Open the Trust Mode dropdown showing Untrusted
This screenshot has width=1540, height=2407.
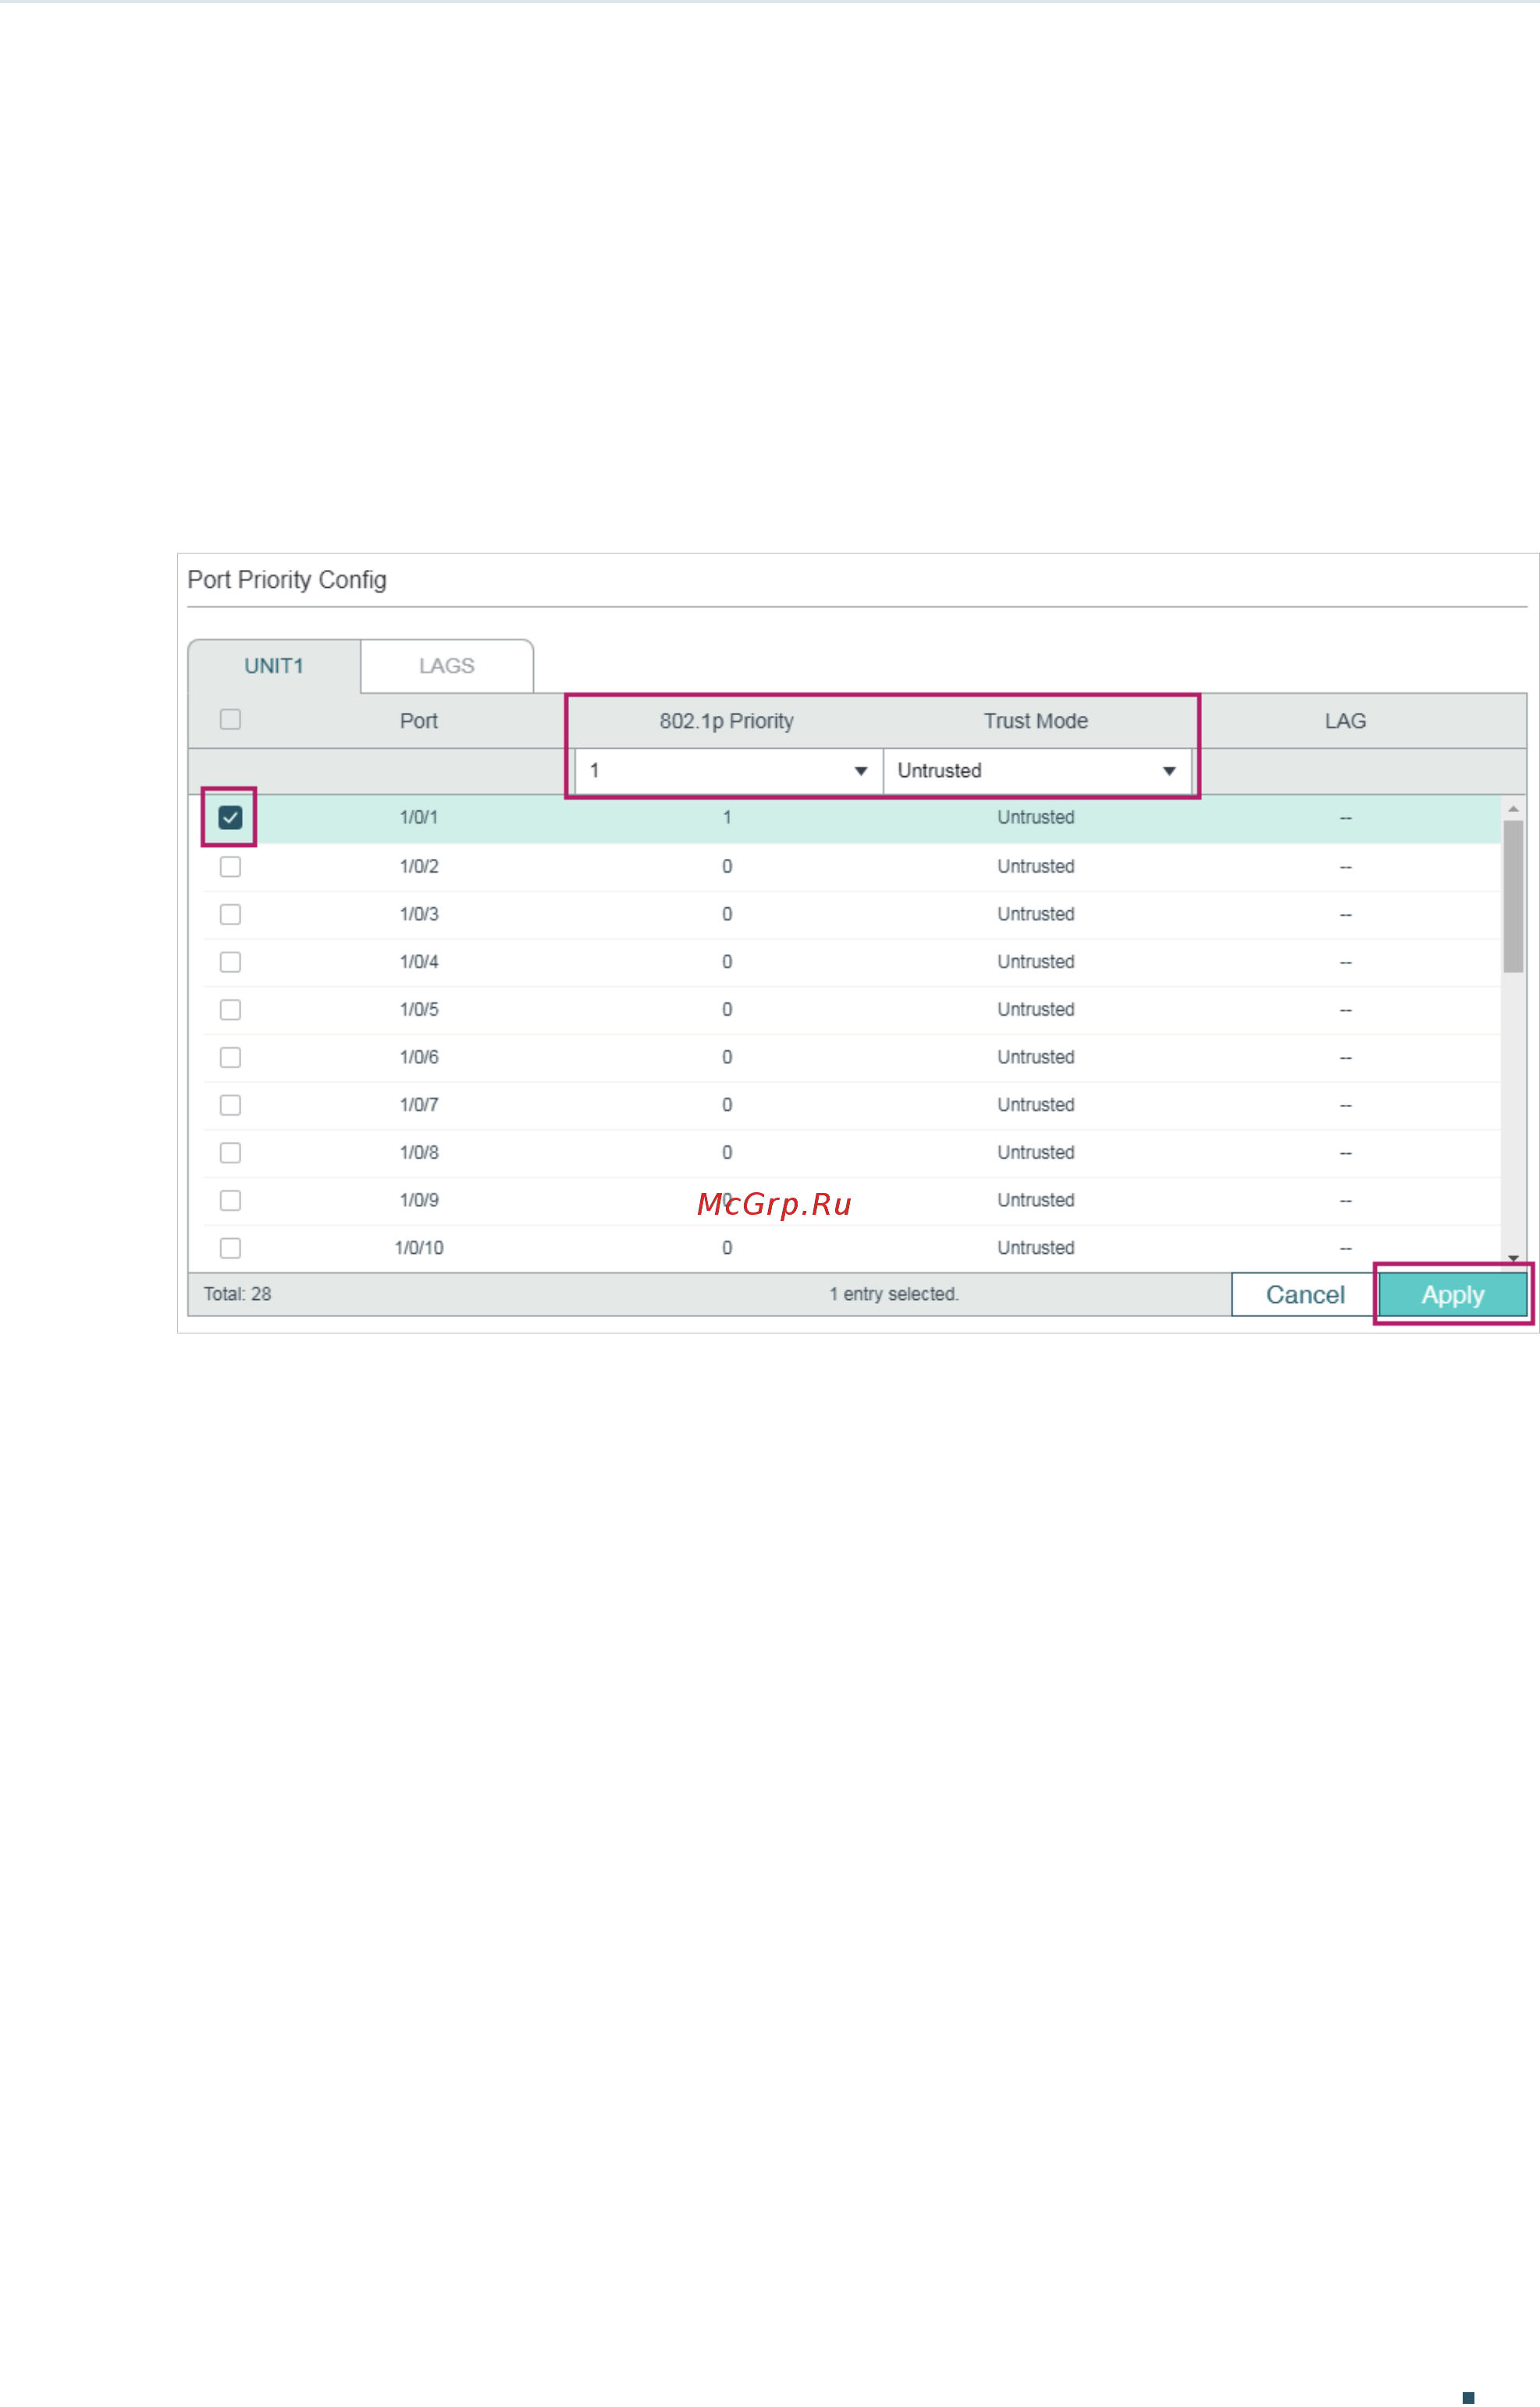(x=1037, y=771)
